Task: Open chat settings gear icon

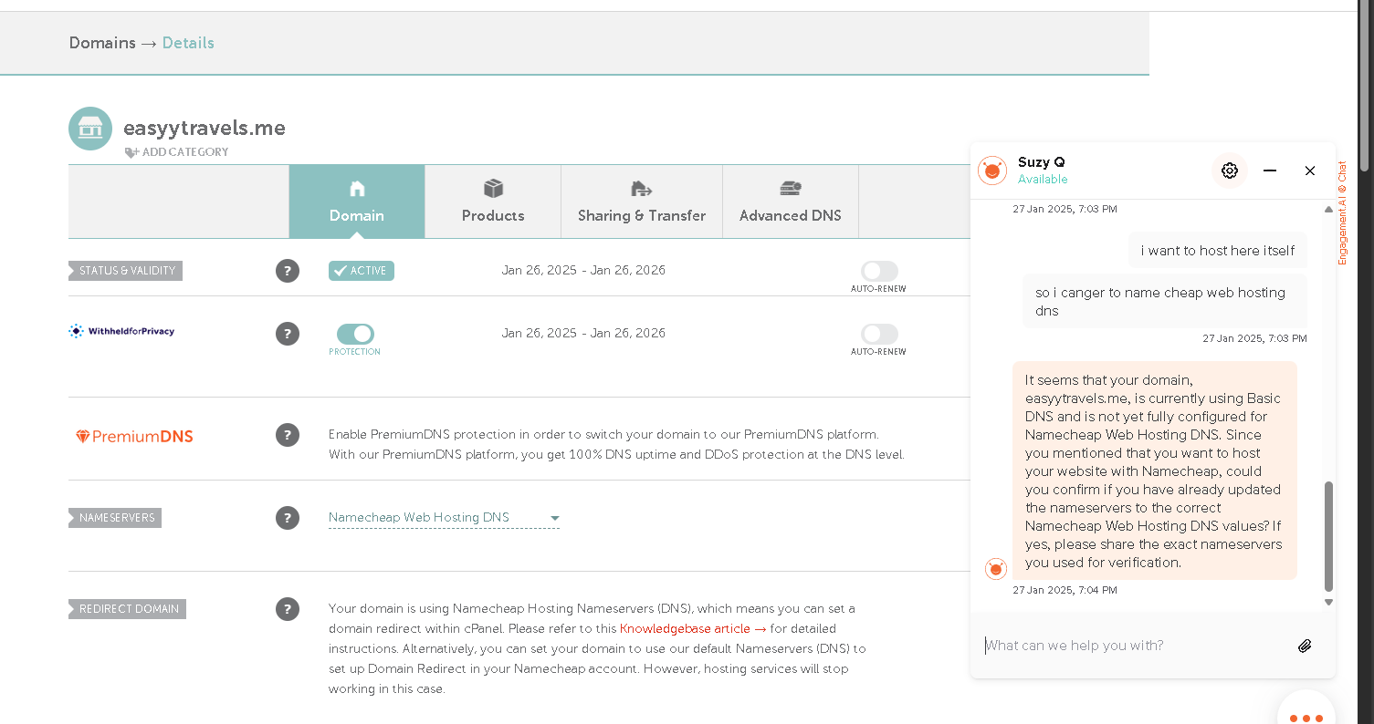Action: 1229,171
